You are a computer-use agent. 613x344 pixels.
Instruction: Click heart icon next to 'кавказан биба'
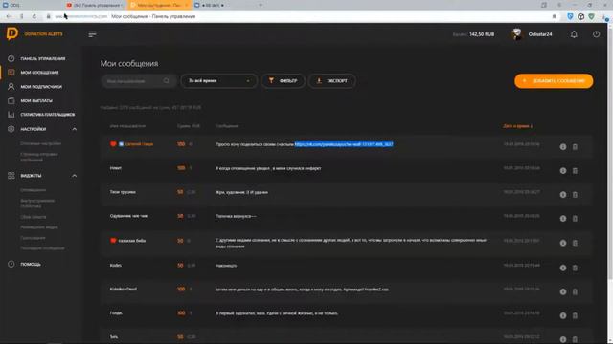click(x=113, y=240)
